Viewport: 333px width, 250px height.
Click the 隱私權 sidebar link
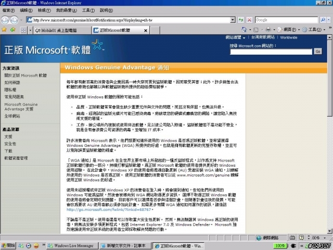pos(10,90)
